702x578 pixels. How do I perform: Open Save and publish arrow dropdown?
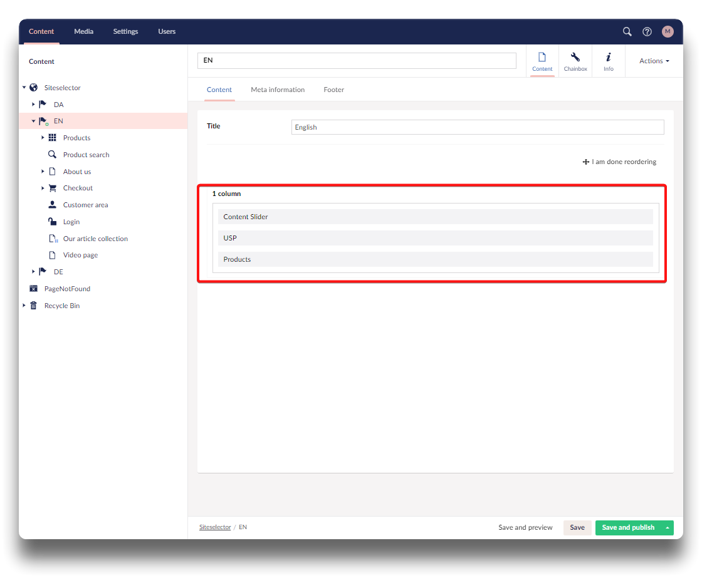pos(668,527)
